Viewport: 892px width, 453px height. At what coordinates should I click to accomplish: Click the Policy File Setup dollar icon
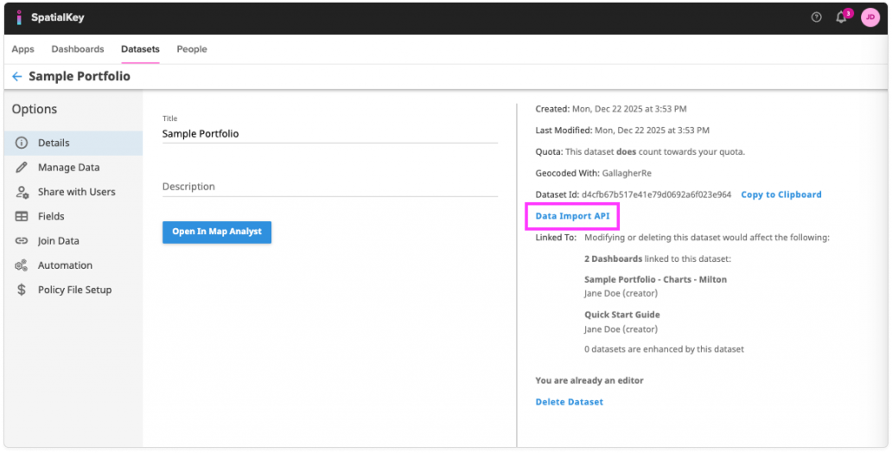coord(22,290)
